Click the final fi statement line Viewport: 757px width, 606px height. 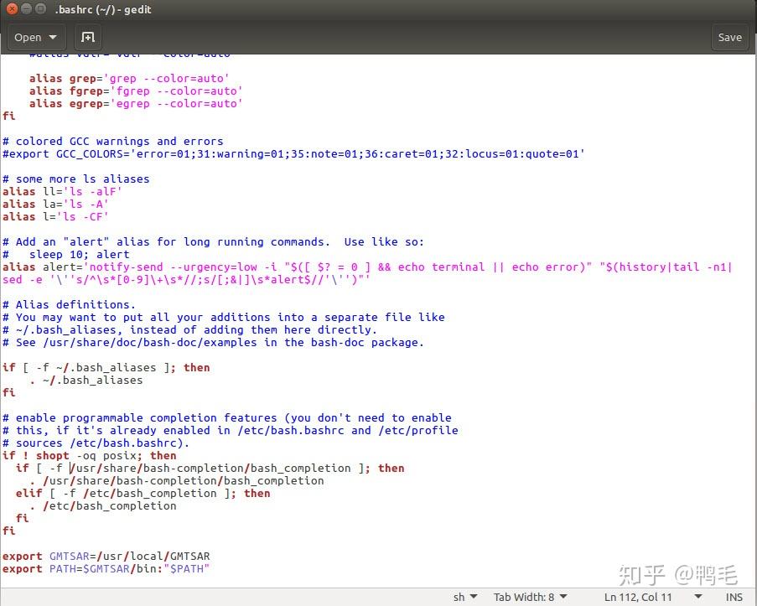[8, 531]
